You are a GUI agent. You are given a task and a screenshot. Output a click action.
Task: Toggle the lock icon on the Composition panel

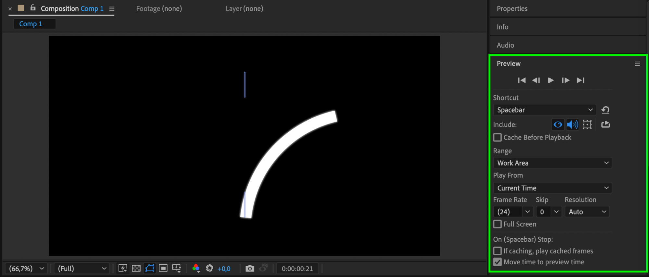(x=33, y=7)
